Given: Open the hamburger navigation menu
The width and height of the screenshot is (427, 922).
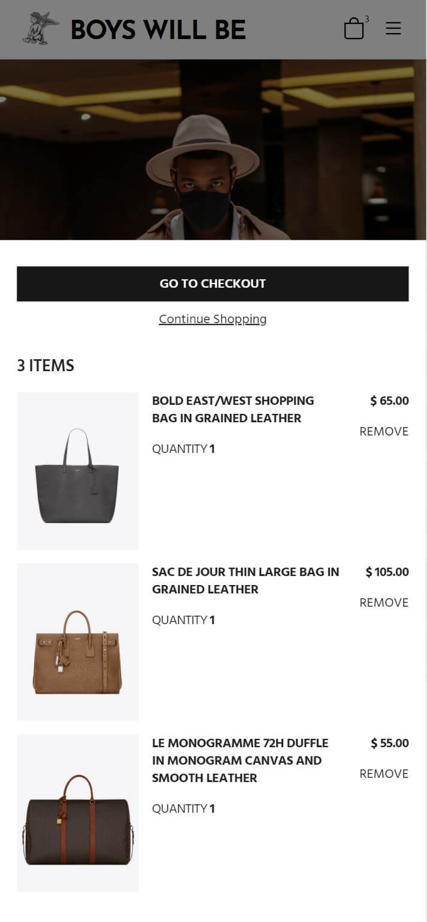Looking at the screenshot, I should [x=393, y=28].
